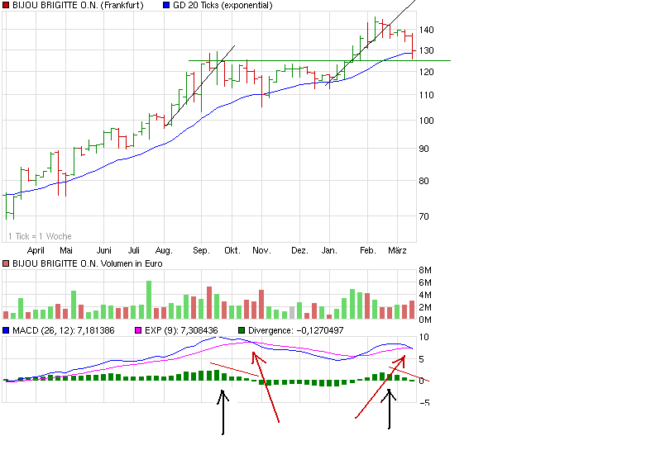This screenshot has width=670, height=469.
Task: Click the 110 price axis value
Action: (427, 95)
